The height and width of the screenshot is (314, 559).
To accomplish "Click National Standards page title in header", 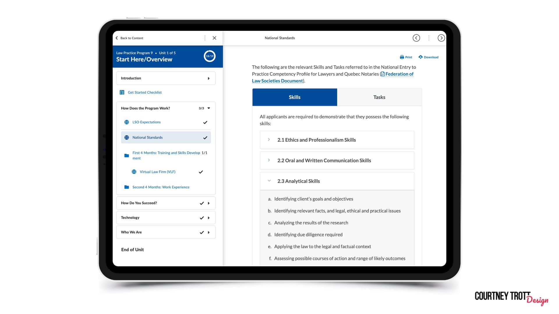I will 280,38.
